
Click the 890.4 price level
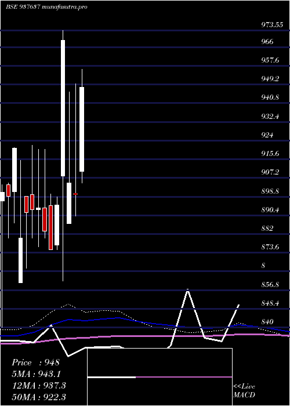click(270, 210)
